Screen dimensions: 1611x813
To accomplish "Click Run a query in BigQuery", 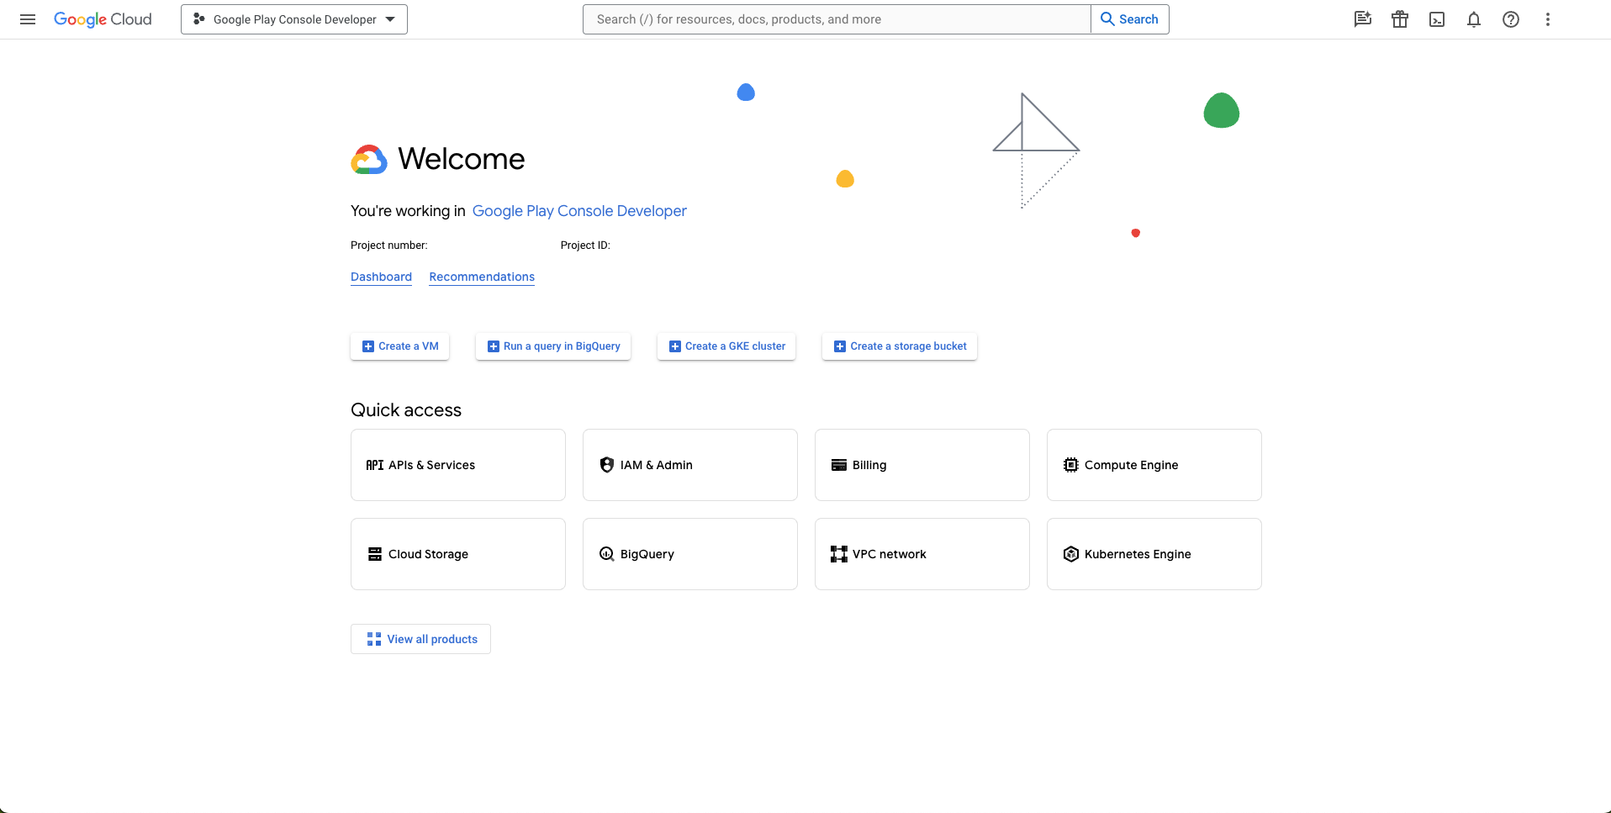I will coord(552,346).
